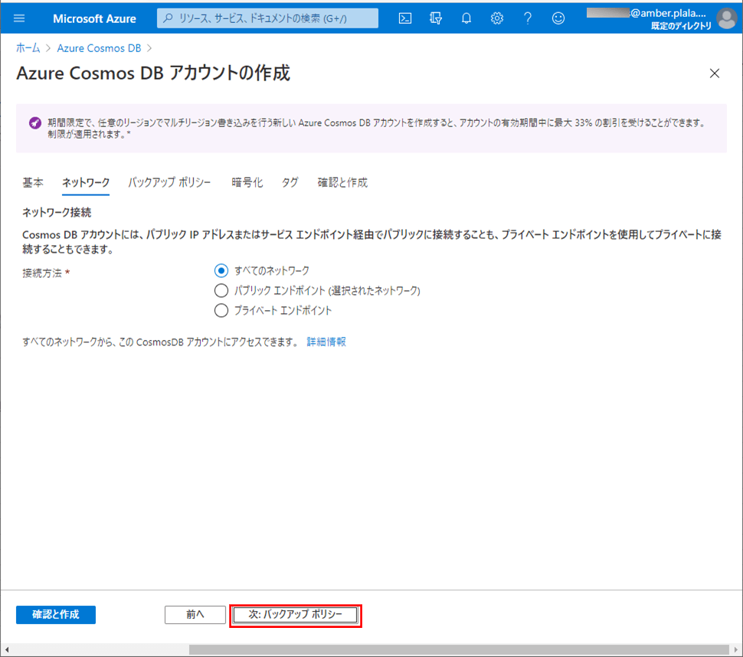Open the account avatar menu
This screenshot has width=743, height=657.
727,19
